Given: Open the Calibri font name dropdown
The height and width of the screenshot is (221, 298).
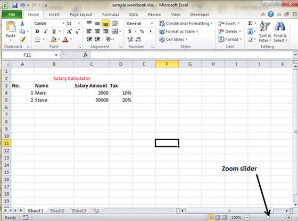Looking at the screenshot, I should (x=63, y=23).
